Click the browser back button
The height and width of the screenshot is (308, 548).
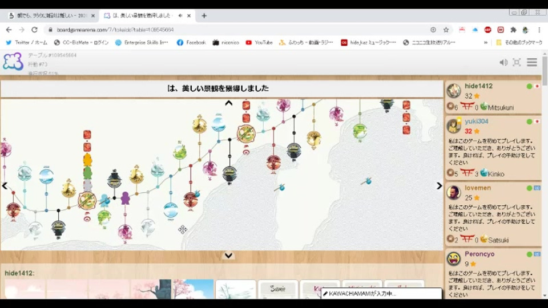(x=9, y=30)
